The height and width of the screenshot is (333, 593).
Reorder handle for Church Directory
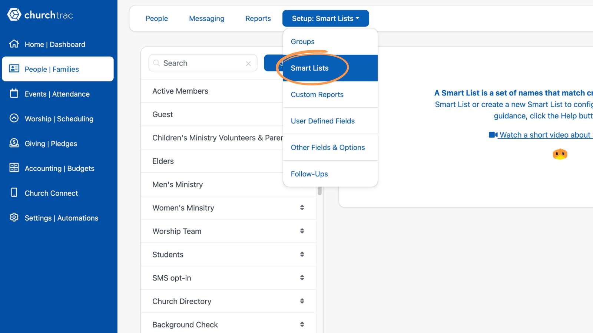pyautogui.click(x=302, y=301)
